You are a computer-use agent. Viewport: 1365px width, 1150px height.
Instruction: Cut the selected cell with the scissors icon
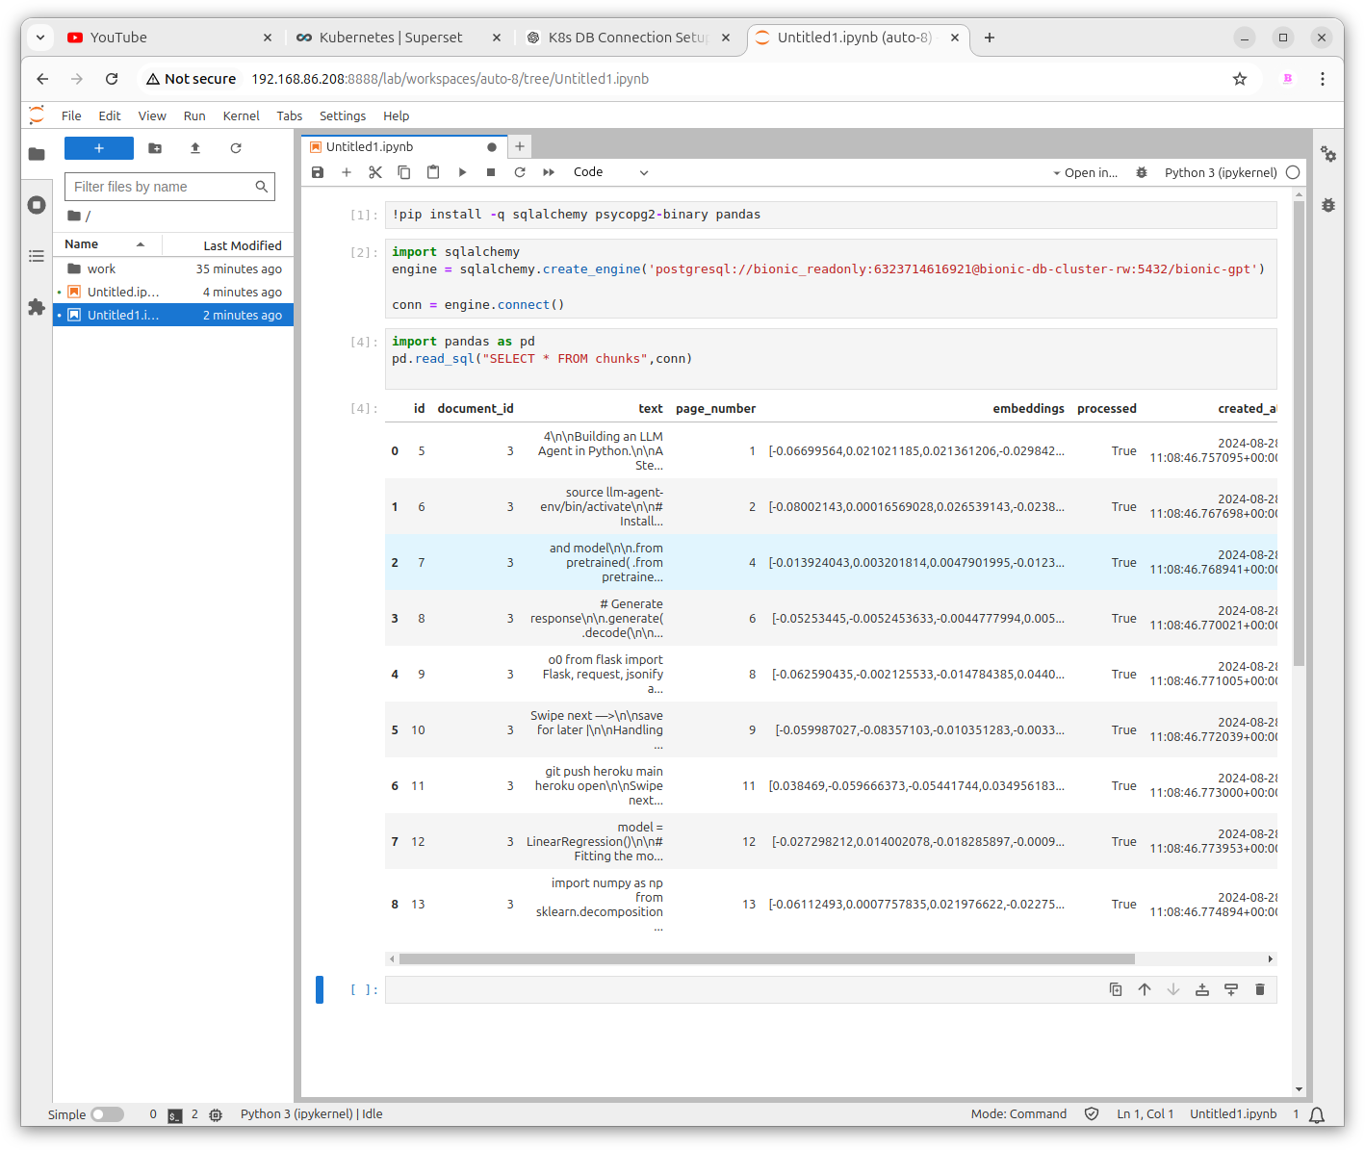[375, 172]
